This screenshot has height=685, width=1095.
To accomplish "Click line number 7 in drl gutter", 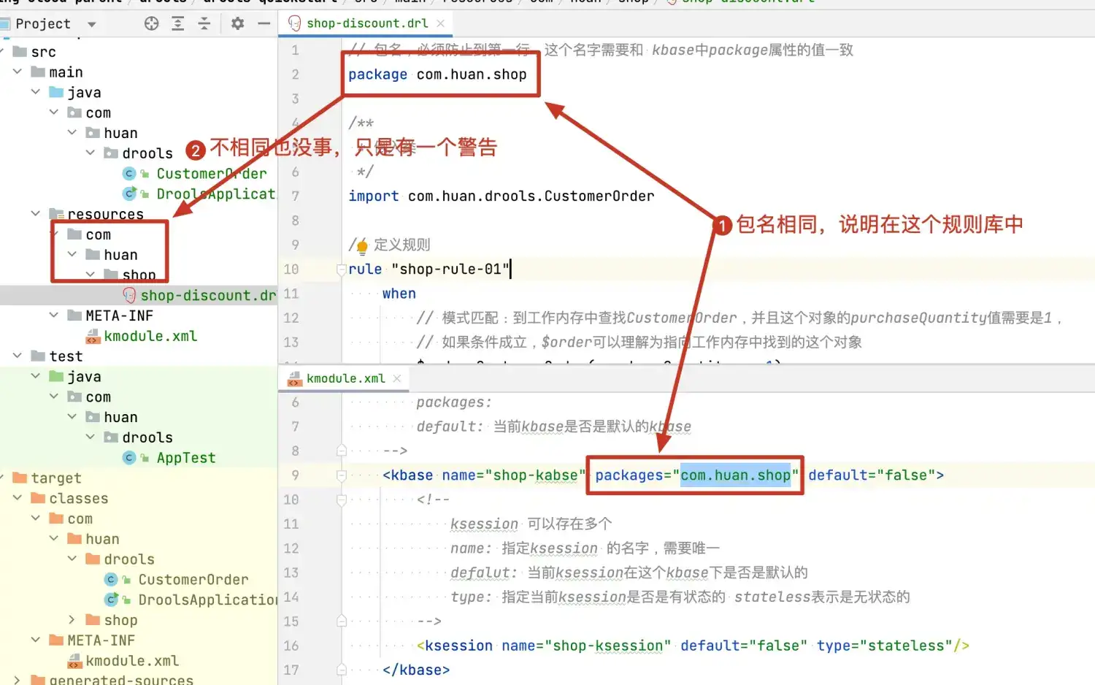I will pyautogui.click(x=295, y=196).
